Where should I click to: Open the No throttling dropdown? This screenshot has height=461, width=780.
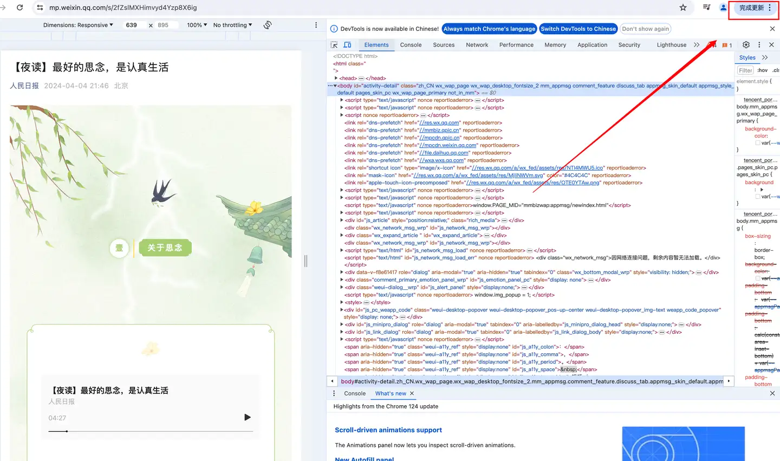tap(233, 25)
